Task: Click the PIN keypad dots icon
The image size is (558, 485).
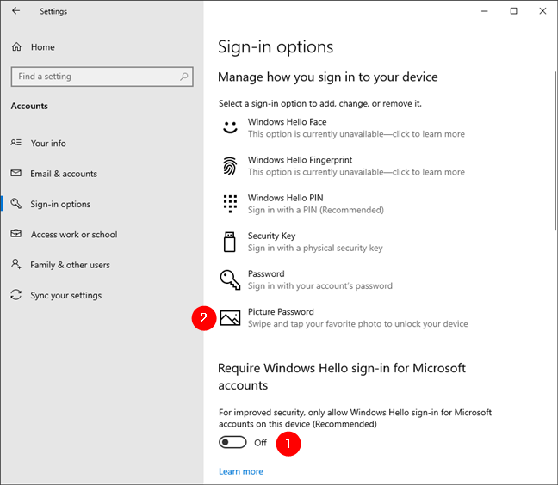Action: click(x=230, y=204)
